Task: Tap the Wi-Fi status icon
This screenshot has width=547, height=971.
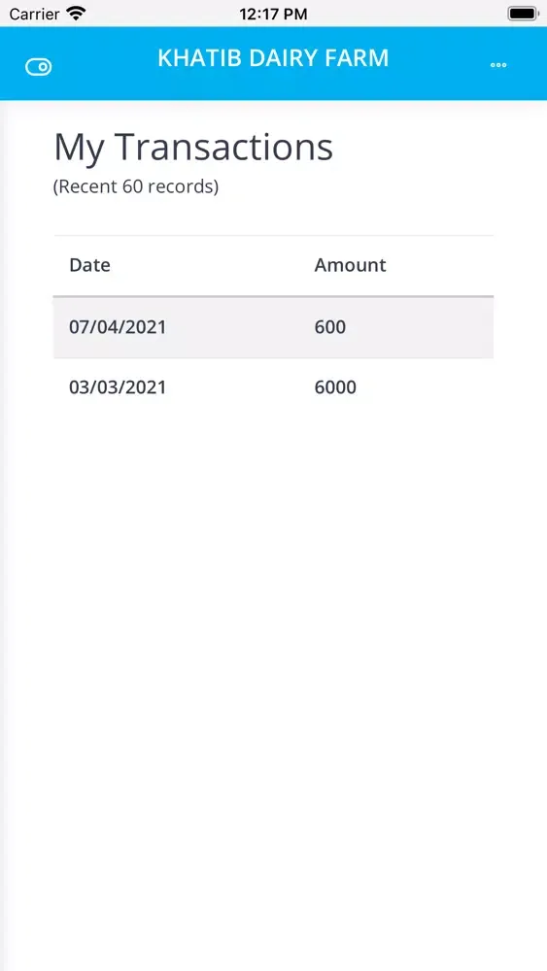Action: [x=77, y=13]
